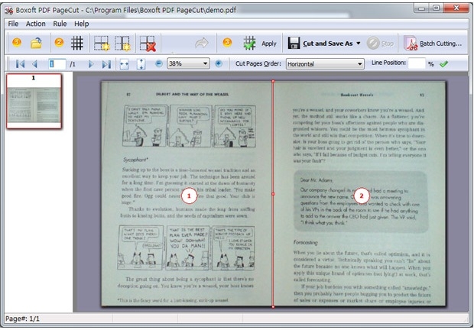Delete cut lines with the red X icon
474x330 pixels.
click(x=148, y=44)
